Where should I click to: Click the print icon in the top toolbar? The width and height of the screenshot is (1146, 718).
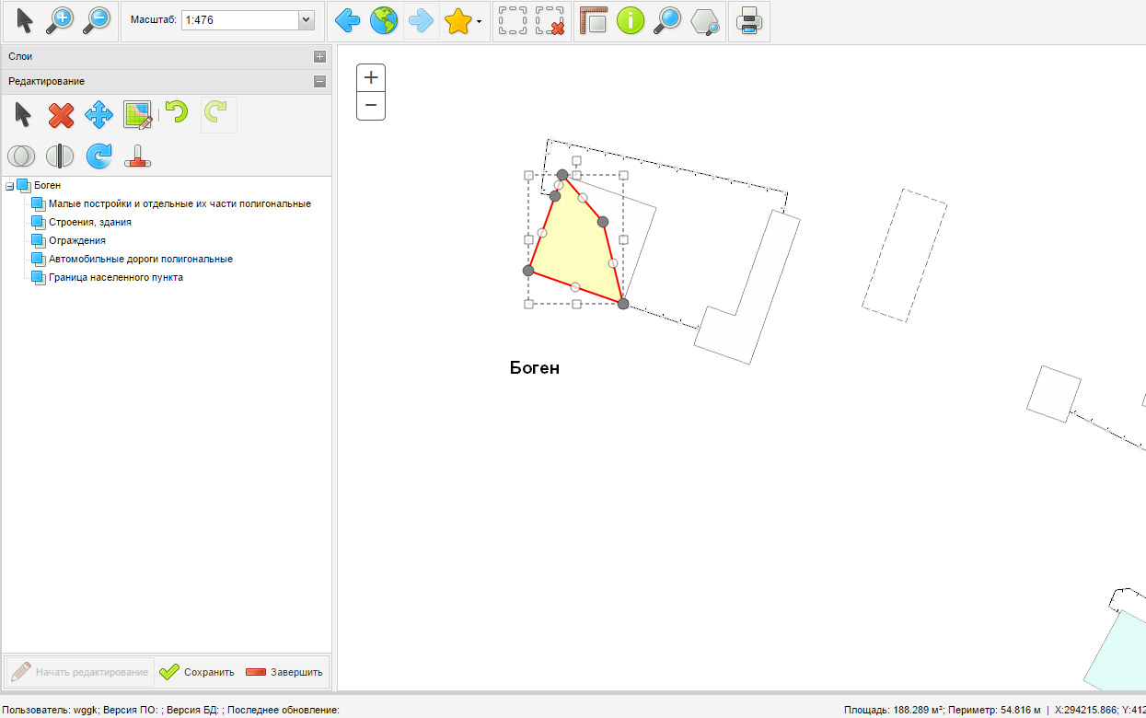[x=748, y=20]
